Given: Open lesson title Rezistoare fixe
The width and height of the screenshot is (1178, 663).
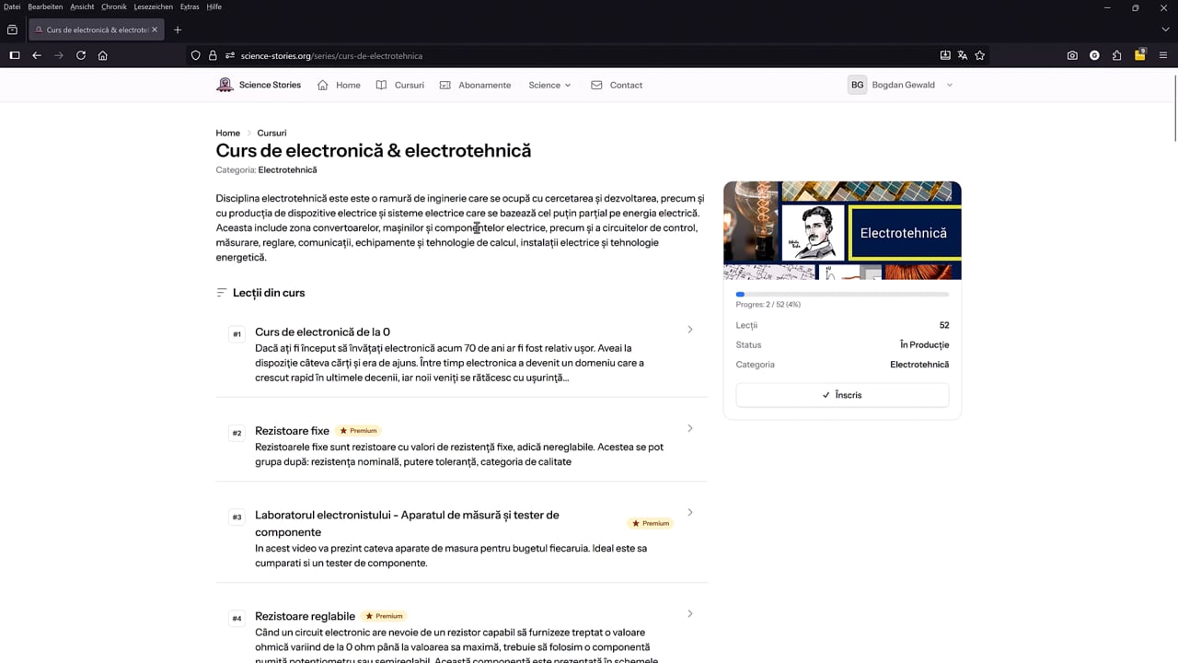Looking at the screenshot, I should 292,431.
